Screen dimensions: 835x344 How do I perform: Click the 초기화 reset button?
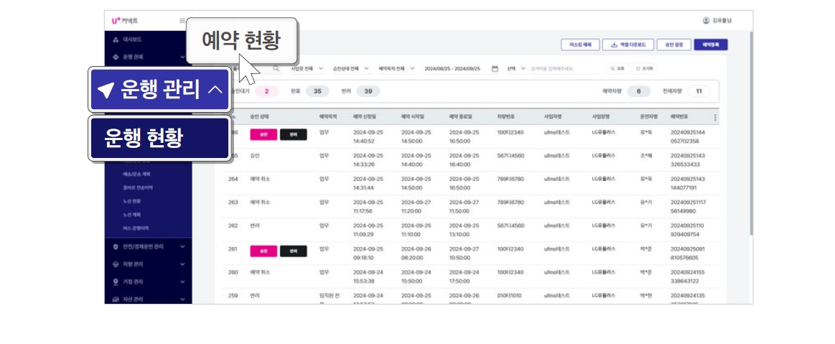pyautogui.click(x=644, y=69)
